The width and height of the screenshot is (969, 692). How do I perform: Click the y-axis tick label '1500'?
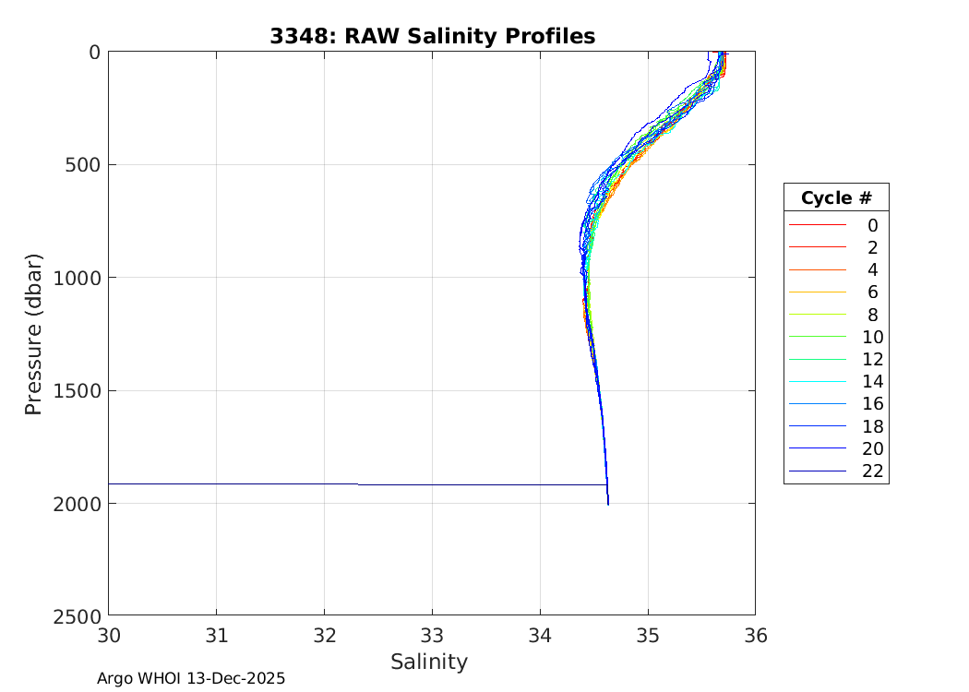75,390
